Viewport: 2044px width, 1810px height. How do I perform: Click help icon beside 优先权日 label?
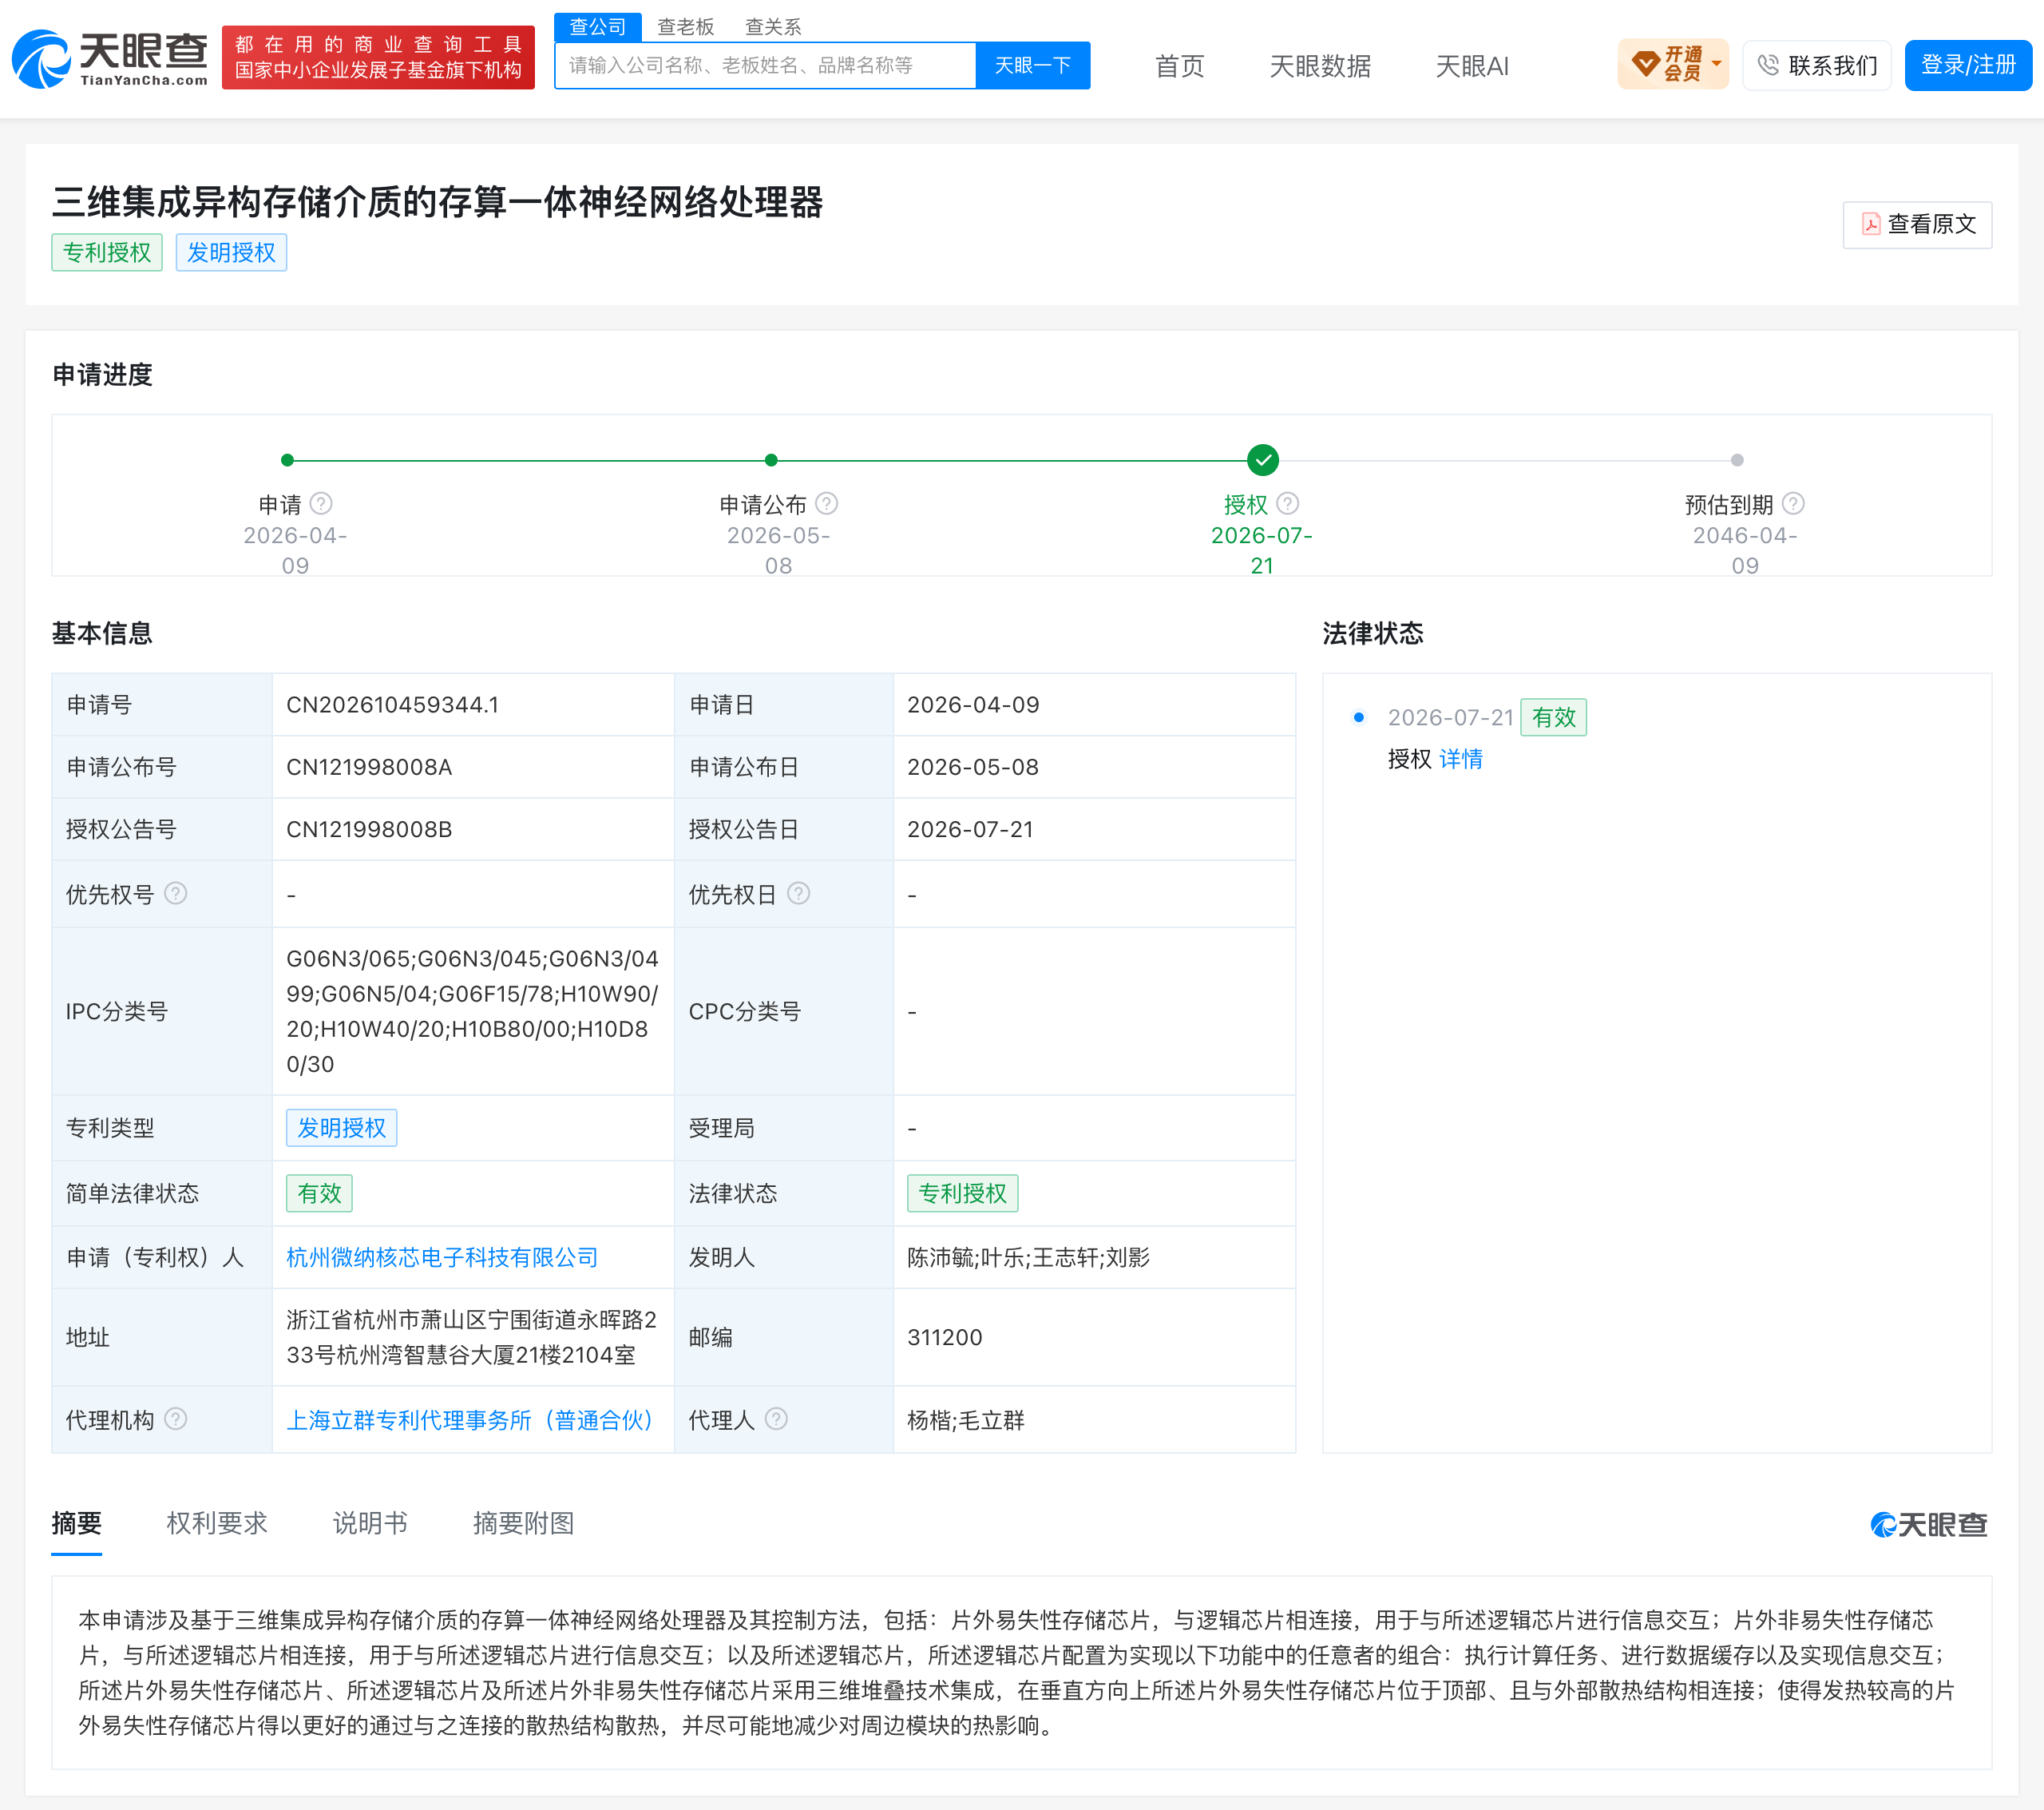(799, 894)
